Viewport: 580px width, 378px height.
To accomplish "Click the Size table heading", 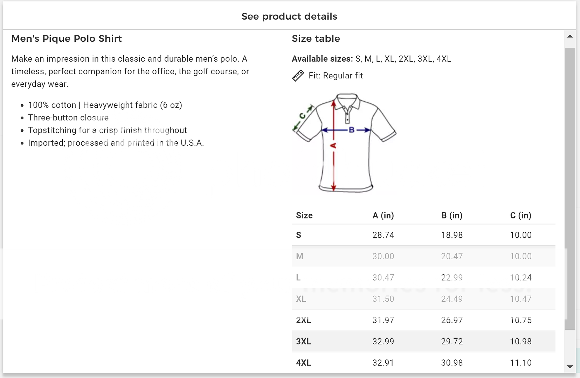I will click(316, 38).
